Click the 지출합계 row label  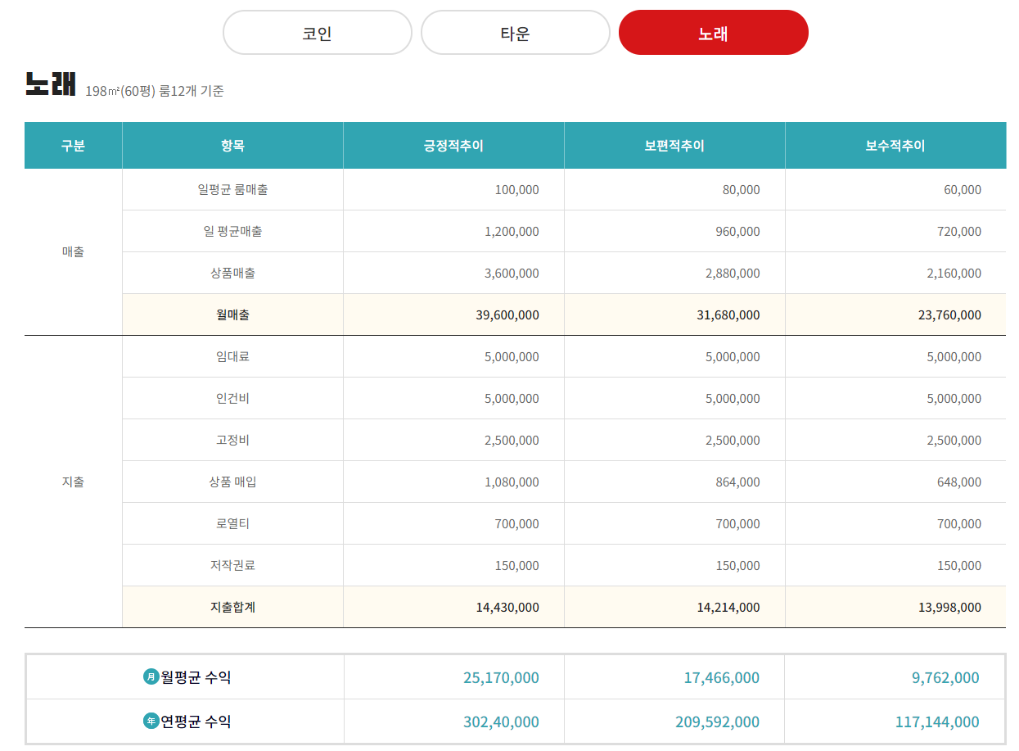232,607
